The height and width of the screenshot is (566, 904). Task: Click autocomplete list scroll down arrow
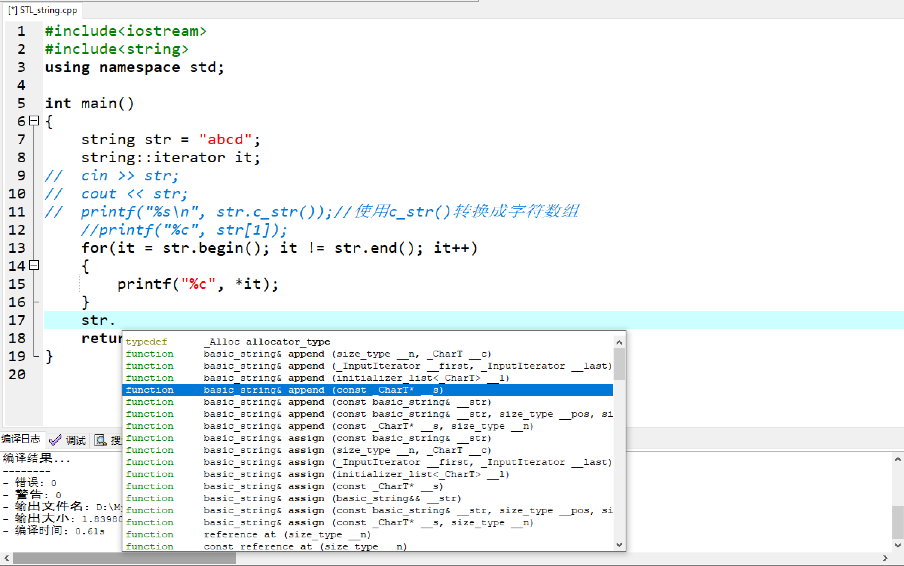[619, 545]
